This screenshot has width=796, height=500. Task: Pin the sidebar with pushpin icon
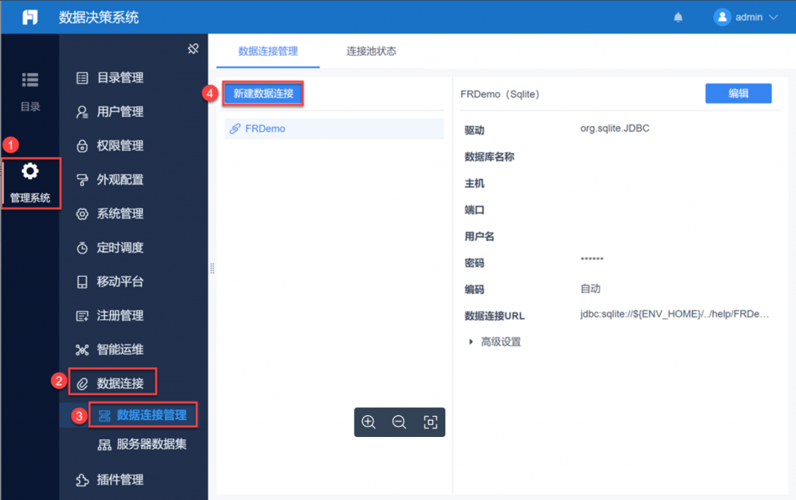194,49
